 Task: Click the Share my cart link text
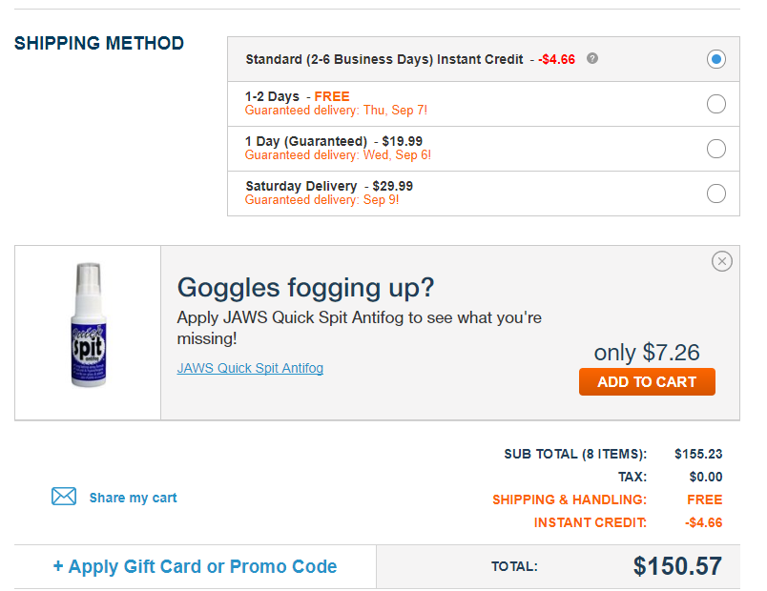tap(133, 498)
